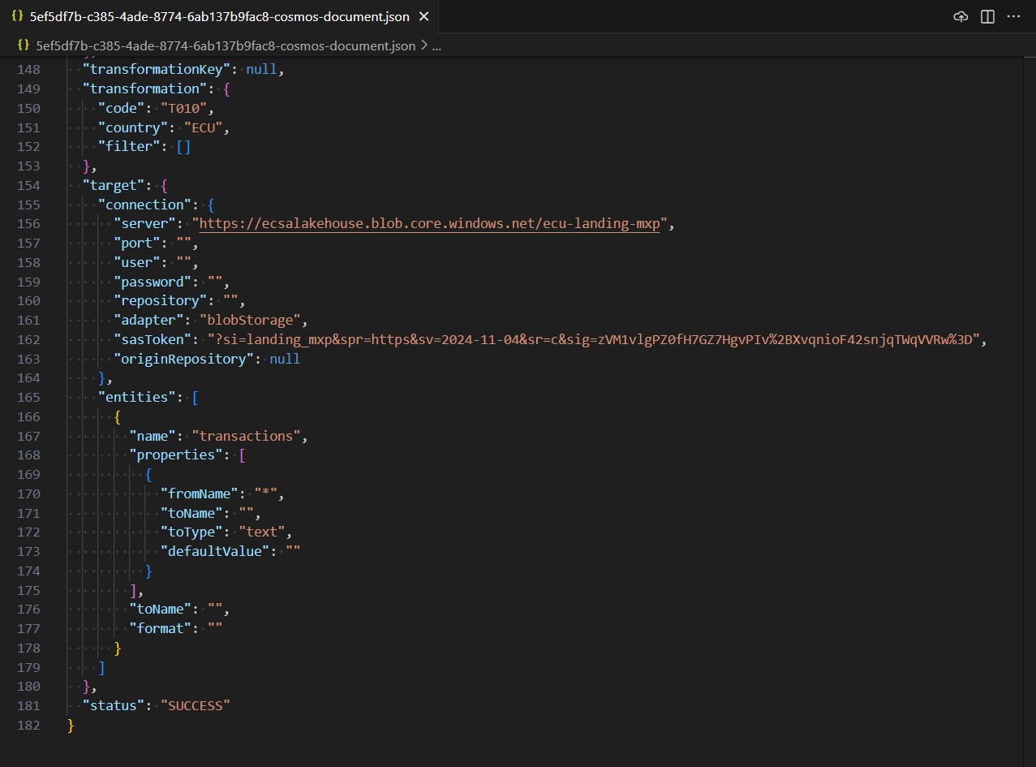This screenshot has width=1036, height=767.
Task: Click the "SUCCESS" status value
Action: click(196, 706)
